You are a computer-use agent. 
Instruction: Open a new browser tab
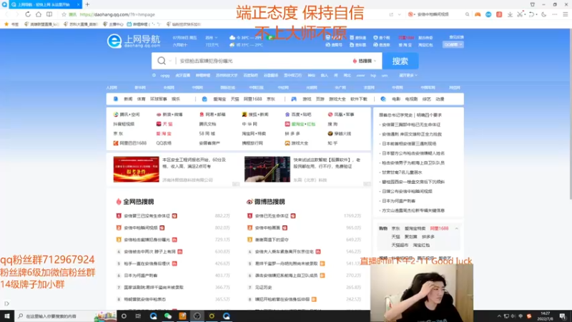(87, 4)
